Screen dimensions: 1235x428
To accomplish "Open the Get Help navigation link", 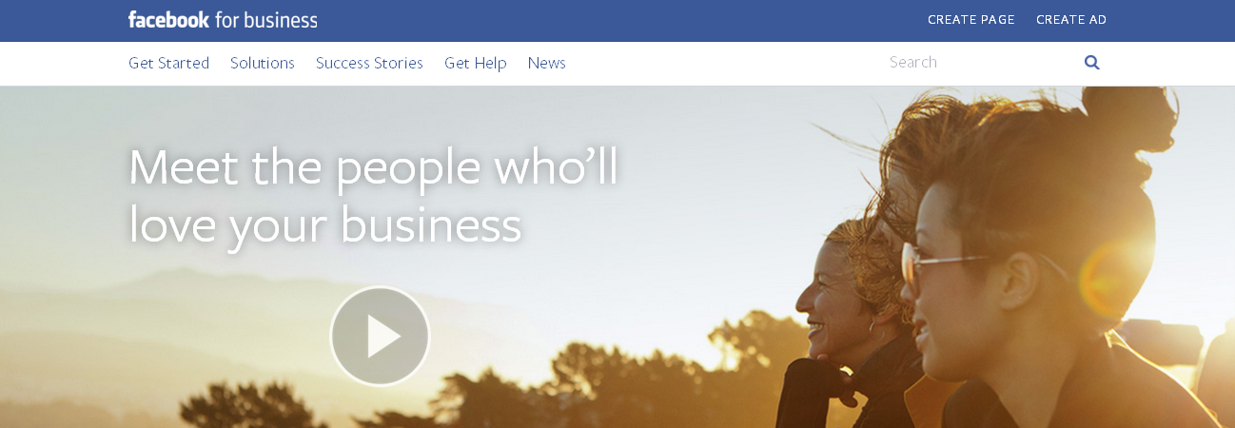I will (x=475, y=63).
